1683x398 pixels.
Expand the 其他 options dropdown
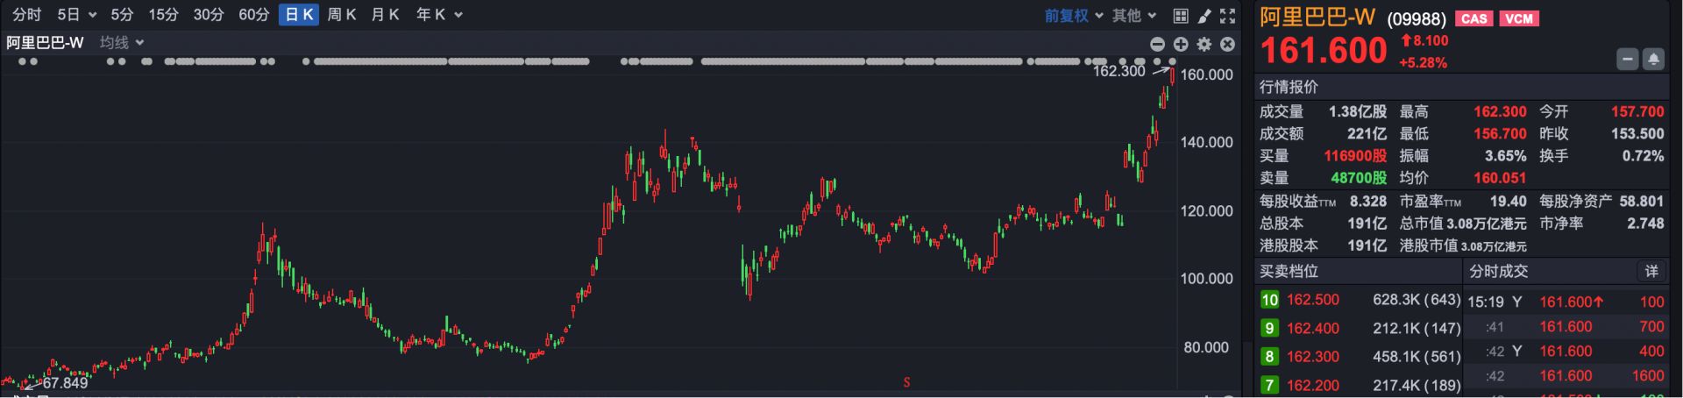(1134, 16)
